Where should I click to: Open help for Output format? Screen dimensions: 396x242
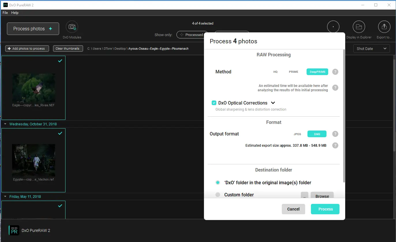(x=335, y=134)
